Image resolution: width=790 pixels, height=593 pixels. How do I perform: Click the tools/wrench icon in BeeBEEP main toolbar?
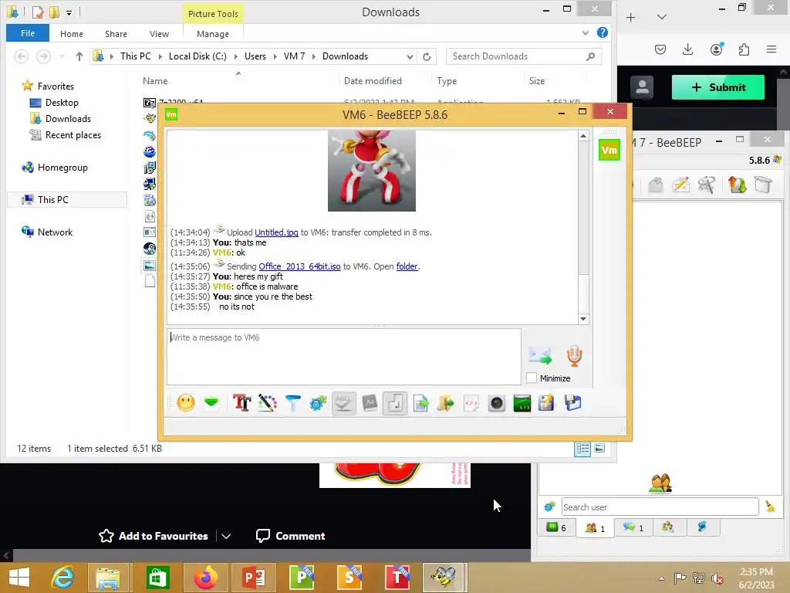click(x=707, y=185)
